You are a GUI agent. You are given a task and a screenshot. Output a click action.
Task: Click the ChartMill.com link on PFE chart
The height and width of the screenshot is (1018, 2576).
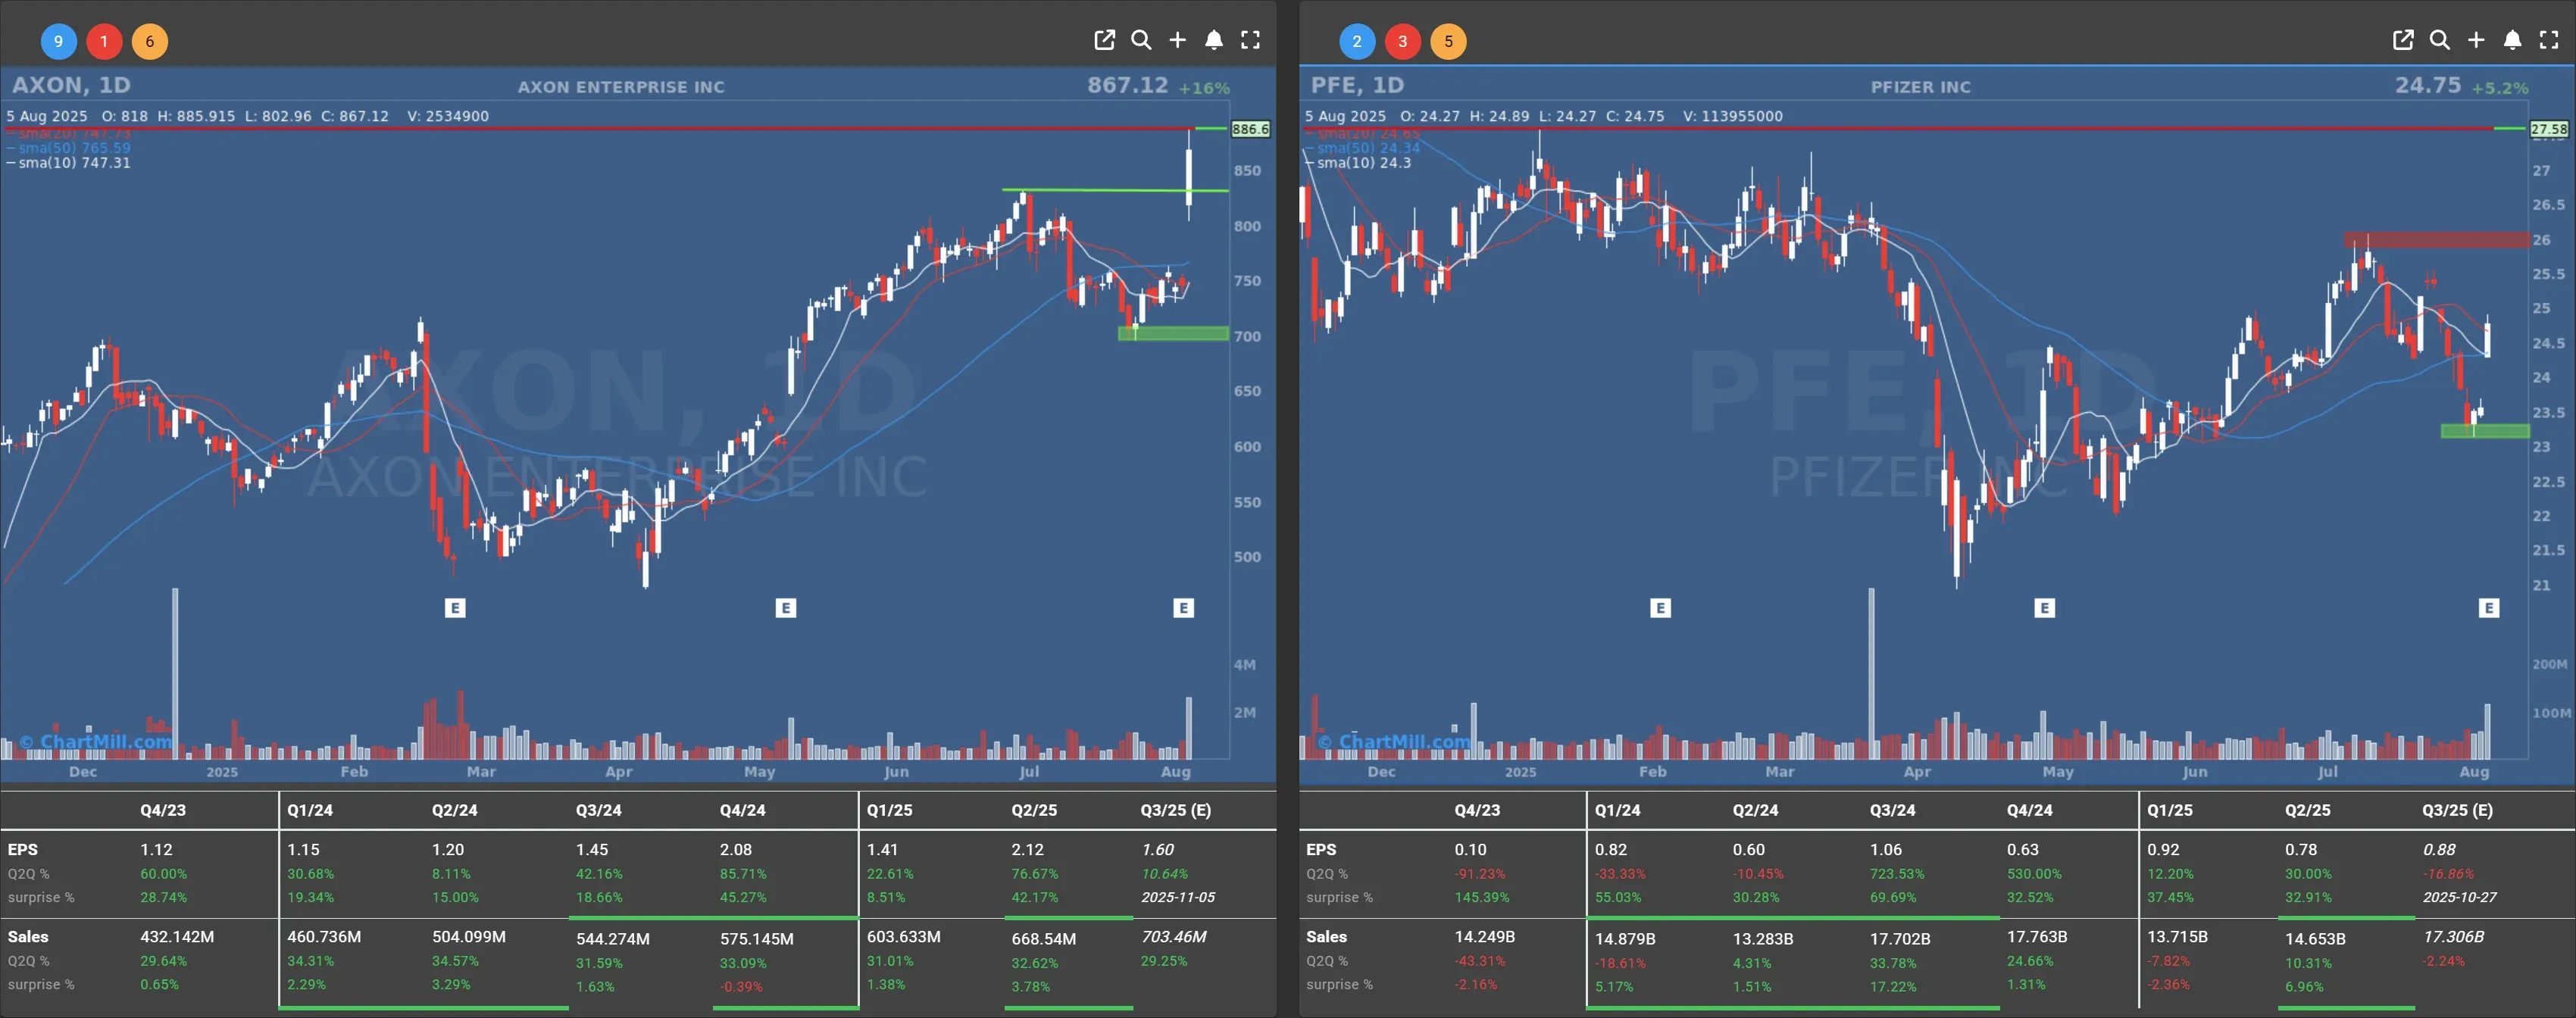click(x=1395, y=741)
